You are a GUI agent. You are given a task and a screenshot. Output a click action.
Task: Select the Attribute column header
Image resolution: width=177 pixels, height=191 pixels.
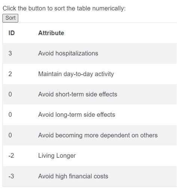[51, 33]
